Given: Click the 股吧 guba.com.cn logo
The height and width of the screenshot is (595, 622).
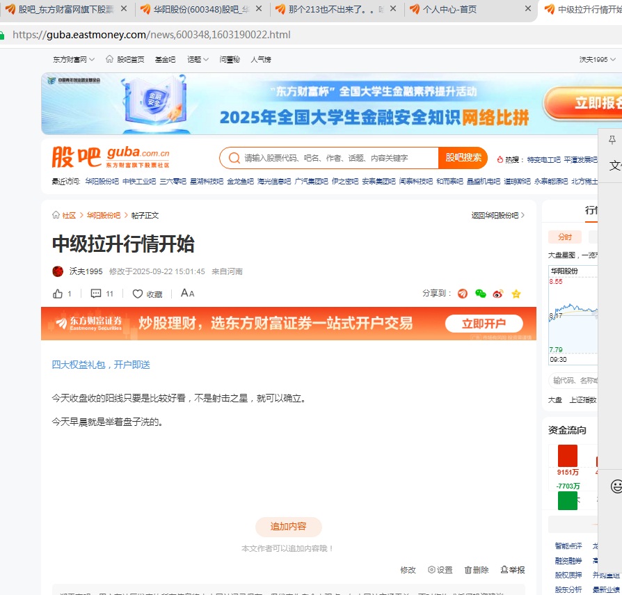Looking at the screenshot, I should pos(111,157).
